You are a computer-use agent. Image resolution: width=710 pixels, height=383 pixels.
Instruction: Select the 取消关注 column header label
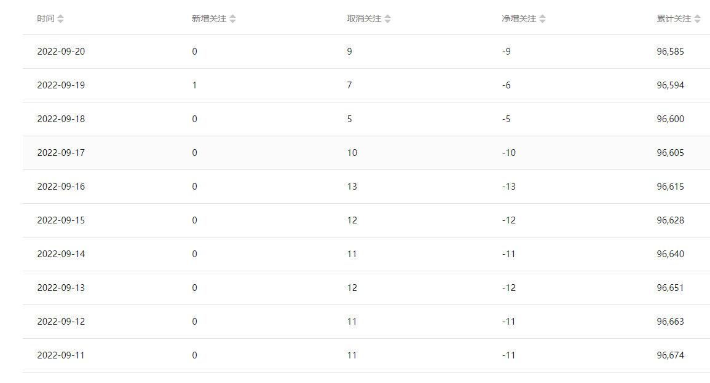pos(364,18)
